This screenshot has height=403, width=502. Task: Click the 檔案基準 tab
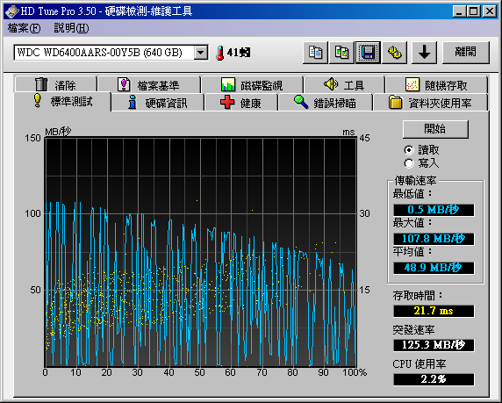(x=149, y=85)
